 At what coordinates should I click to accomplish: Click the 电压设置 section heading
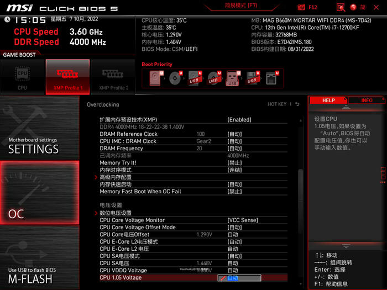click(x=111, y=205)
